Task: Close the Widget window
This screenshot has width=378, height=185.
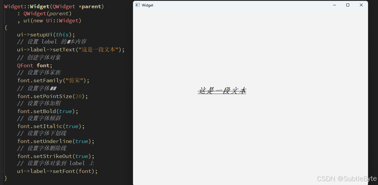Action: pyautogui.click(x=361, y=5)
